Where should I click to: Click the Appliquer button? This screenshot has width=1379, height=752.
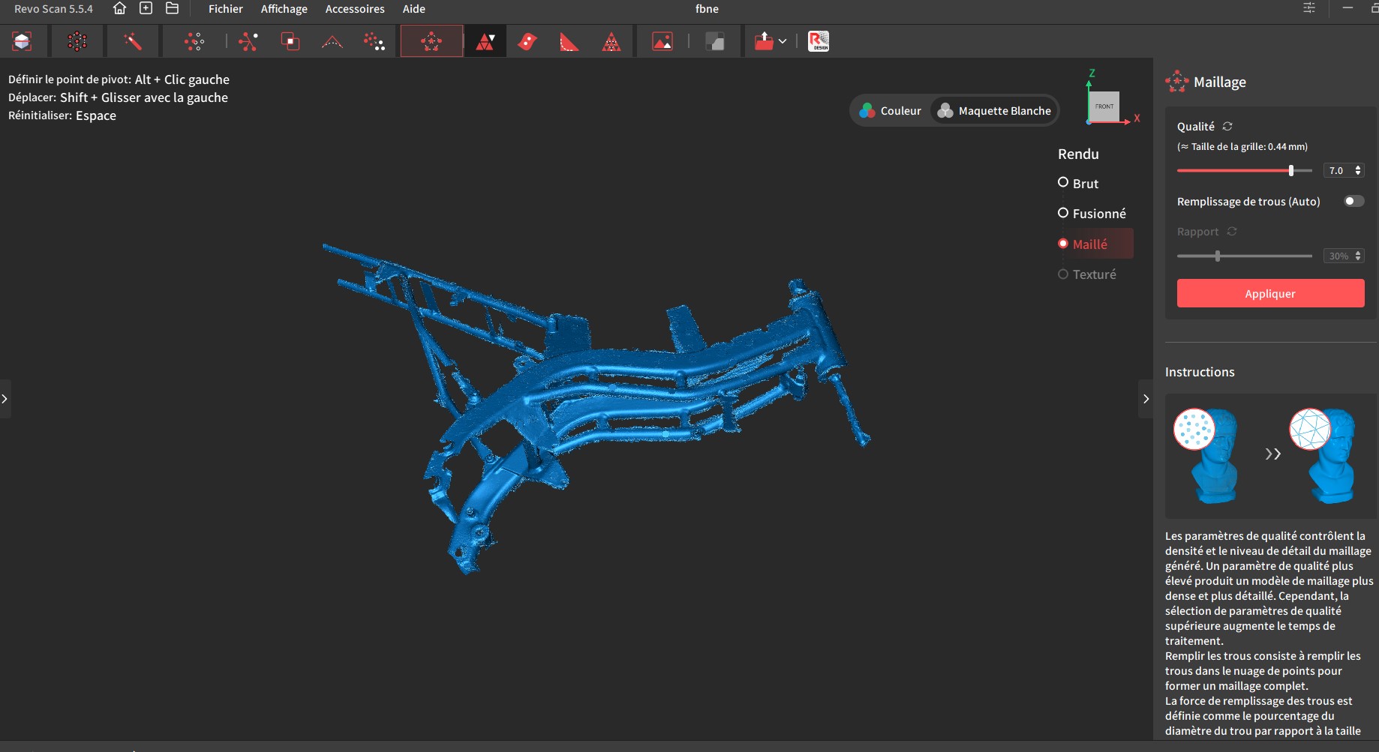coord(1270,293)
